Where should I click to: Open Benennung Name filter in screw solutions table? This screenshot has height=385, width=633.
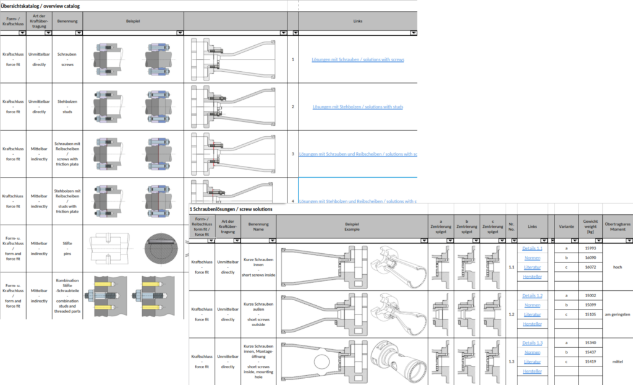click(x=273, y=241)
